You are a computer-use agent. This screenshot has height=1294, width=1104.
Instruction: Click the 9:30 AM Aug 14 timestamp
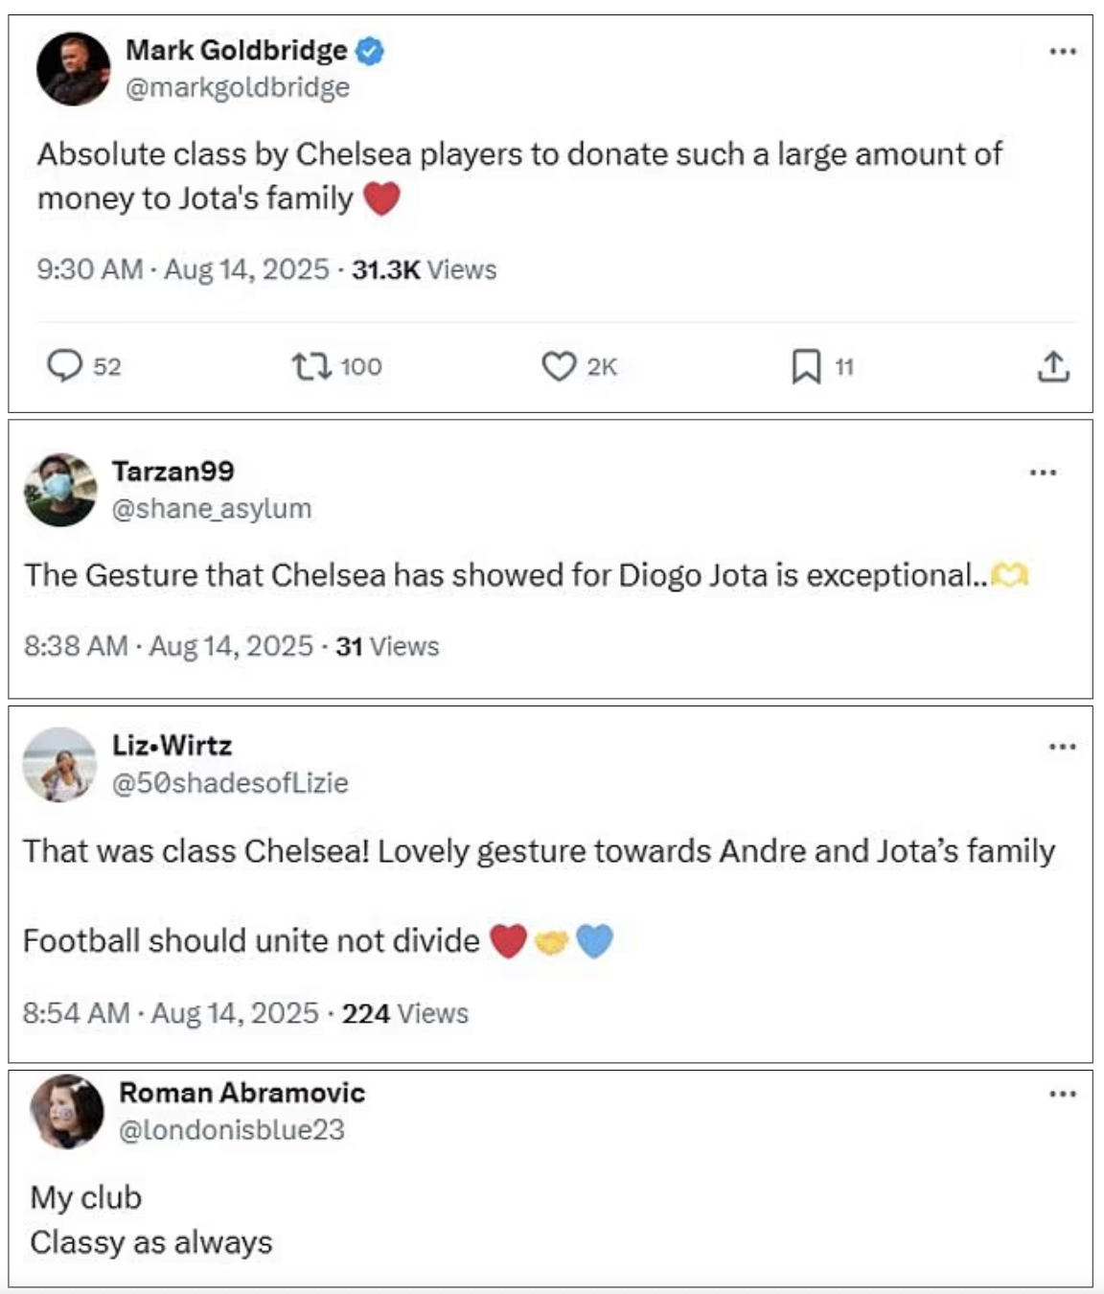pyautogui.click(x=183, y=269)
